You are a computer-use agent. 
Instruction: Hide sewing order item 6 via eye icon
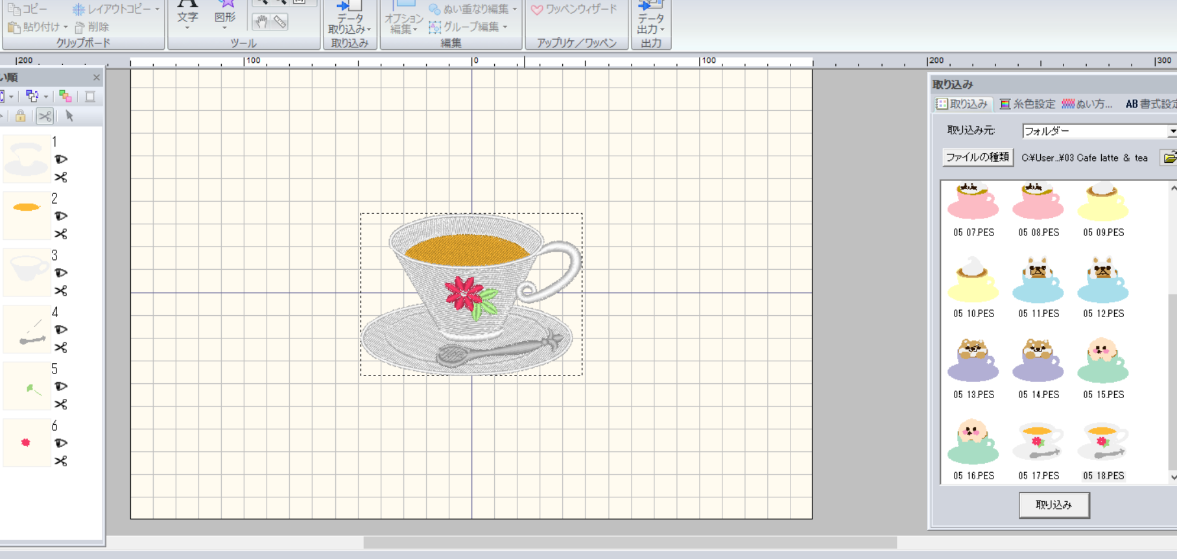61,443
